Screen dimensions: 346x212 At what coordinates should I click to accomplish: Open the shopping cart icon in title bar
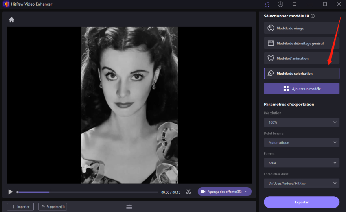point(267,4)
